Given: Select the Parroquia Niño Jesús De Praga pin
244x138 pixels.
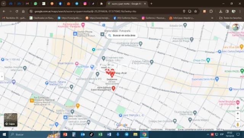Looking at the screenshot, I should (192, 39).
